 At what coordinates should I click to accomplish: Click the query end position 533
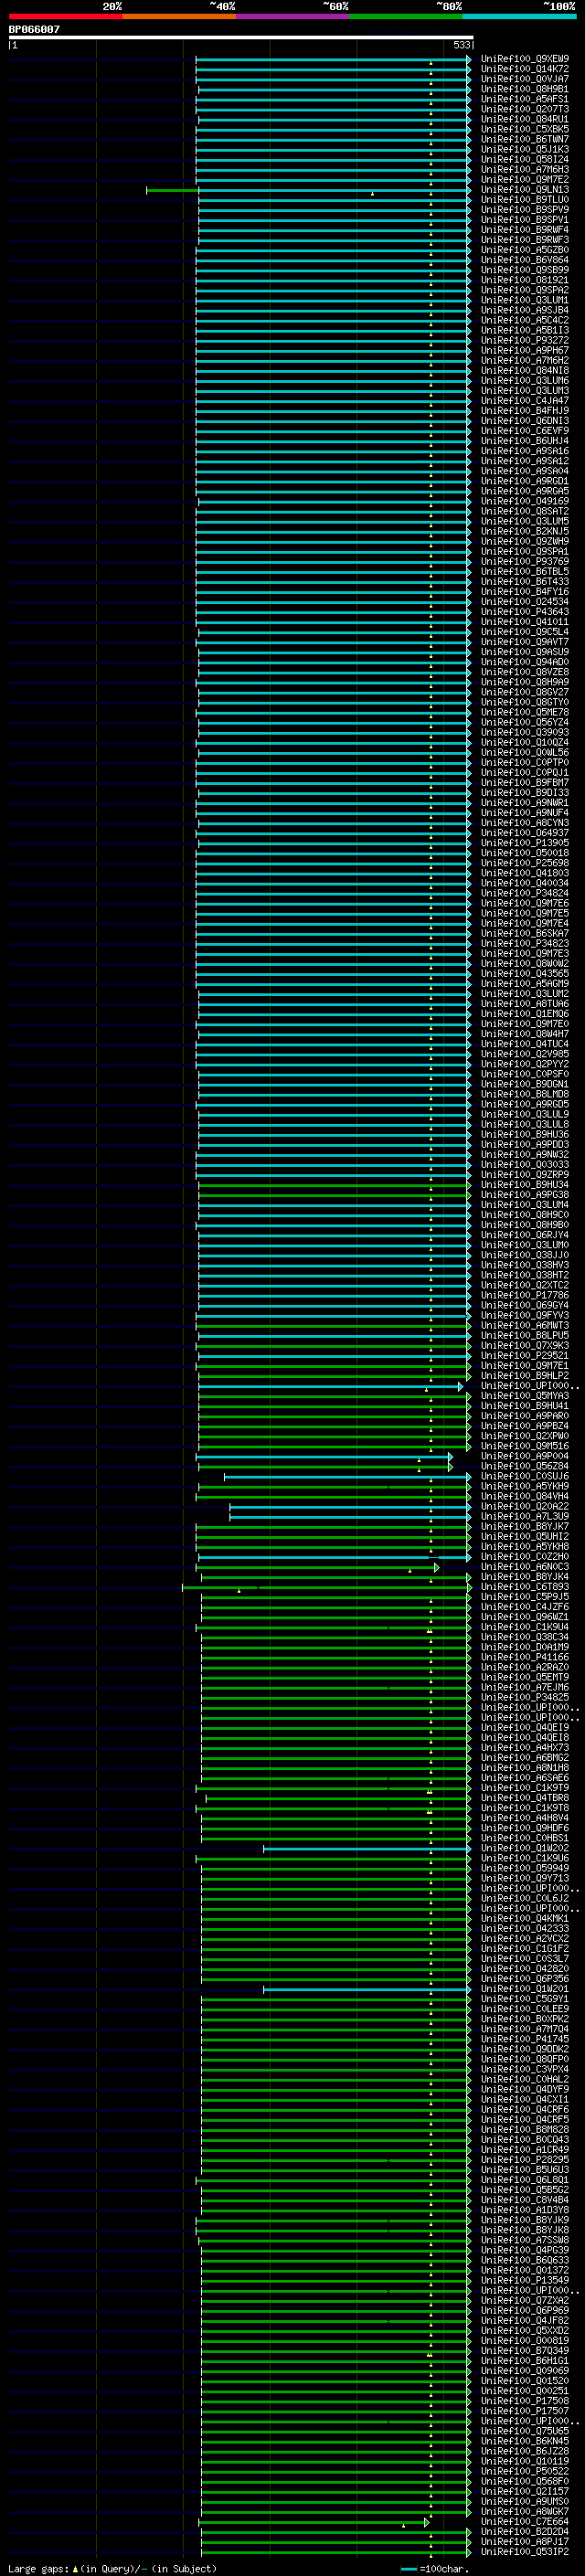pyautogui.click(x=461, y=45)
